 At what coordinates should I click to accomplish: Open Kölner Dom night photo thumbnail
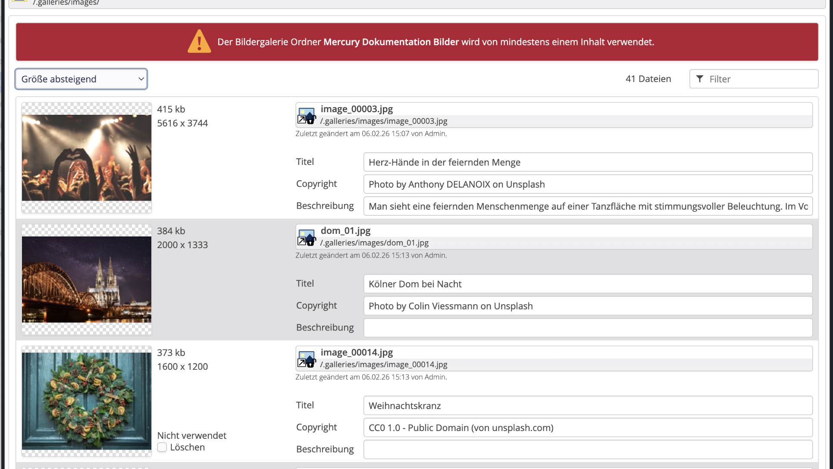pos(87,280)
